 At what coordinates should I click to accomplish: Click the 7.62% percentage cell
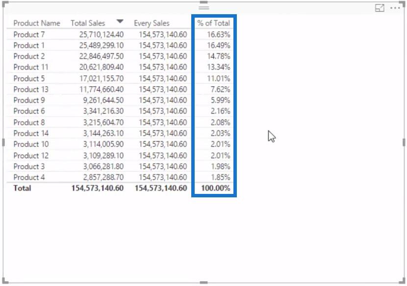pos(220,89)
